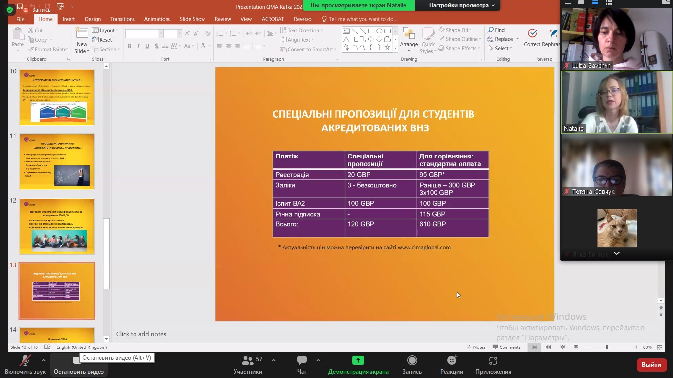The image size is (673, 378).
Task: Open Notes pane from status bar
Action: 476,347
